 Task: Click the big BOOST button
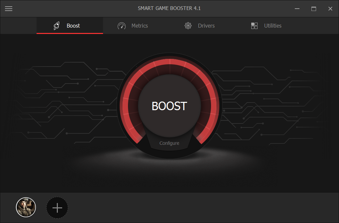pyautogui.click(x=169, y=106)
